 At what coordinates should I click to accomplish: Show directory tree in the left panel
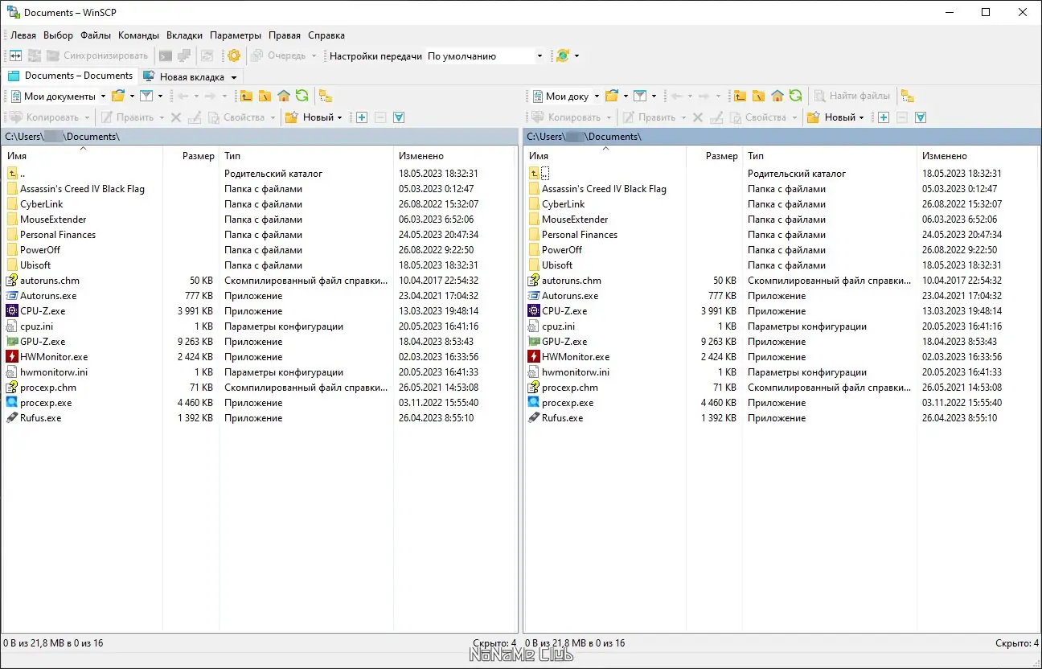(x=326, y=96)
